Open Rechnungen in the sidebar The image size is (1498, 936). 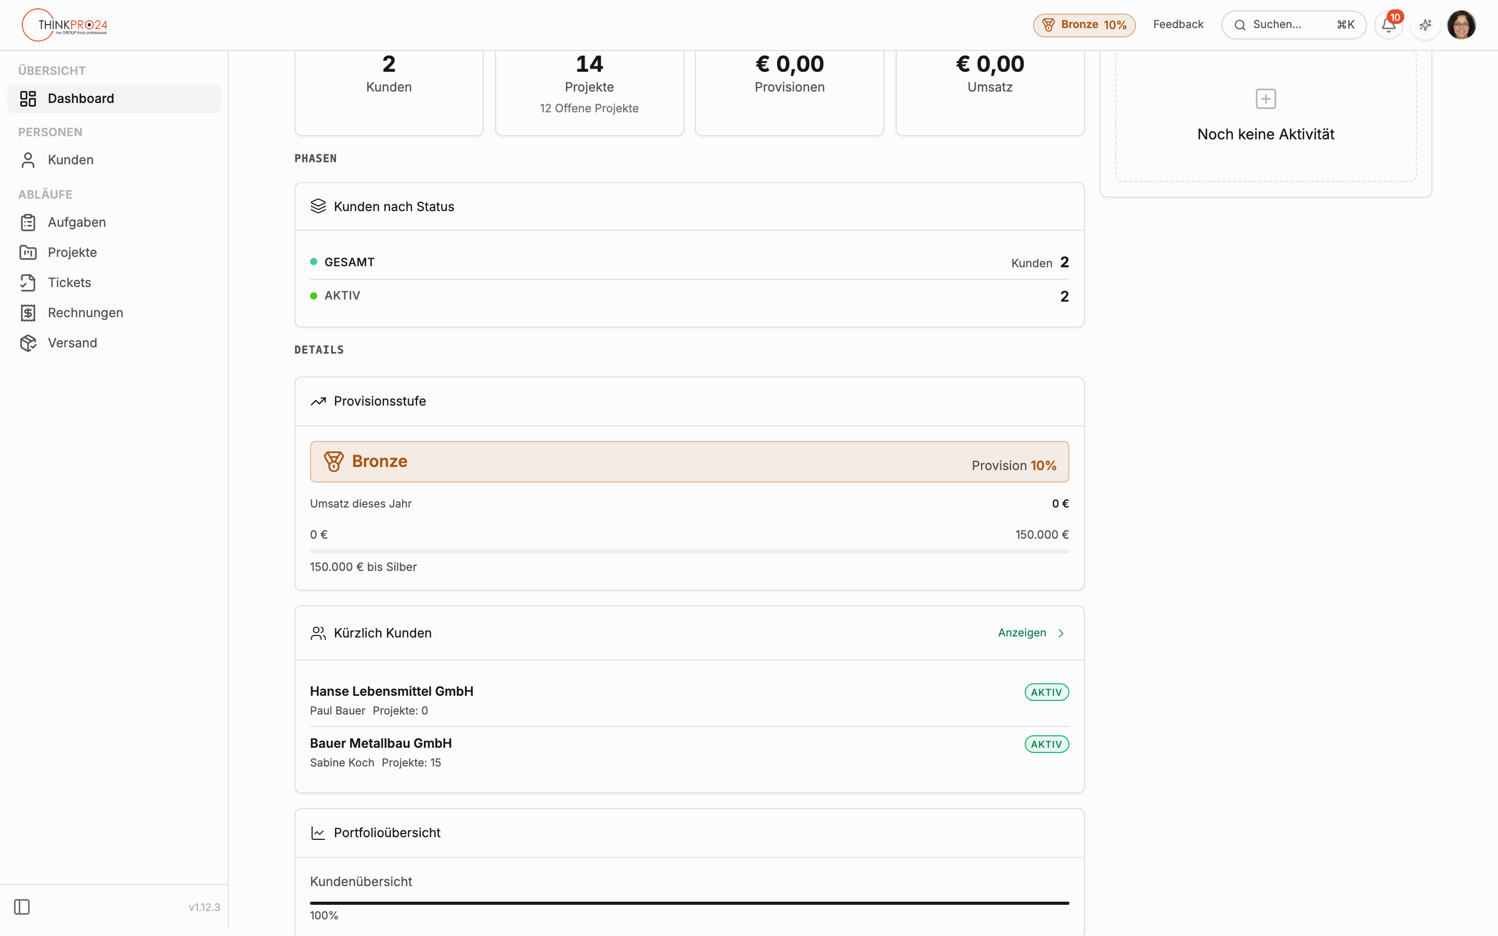coord(114,313)
